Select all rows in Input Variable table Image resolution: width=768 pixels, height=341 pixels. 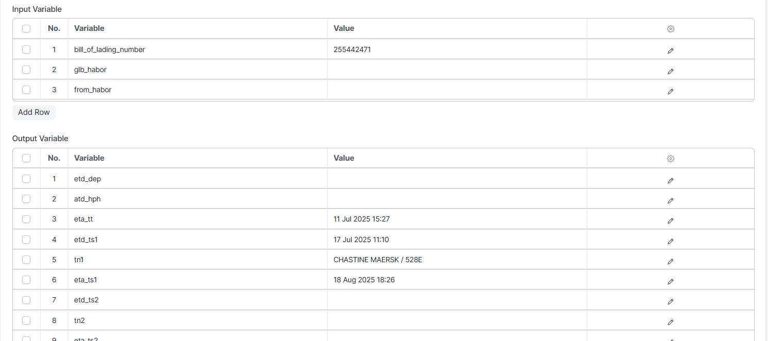(x=26, y=29)
